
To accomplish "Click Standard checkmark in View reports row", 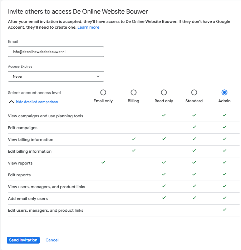I will tap(194, 162).
